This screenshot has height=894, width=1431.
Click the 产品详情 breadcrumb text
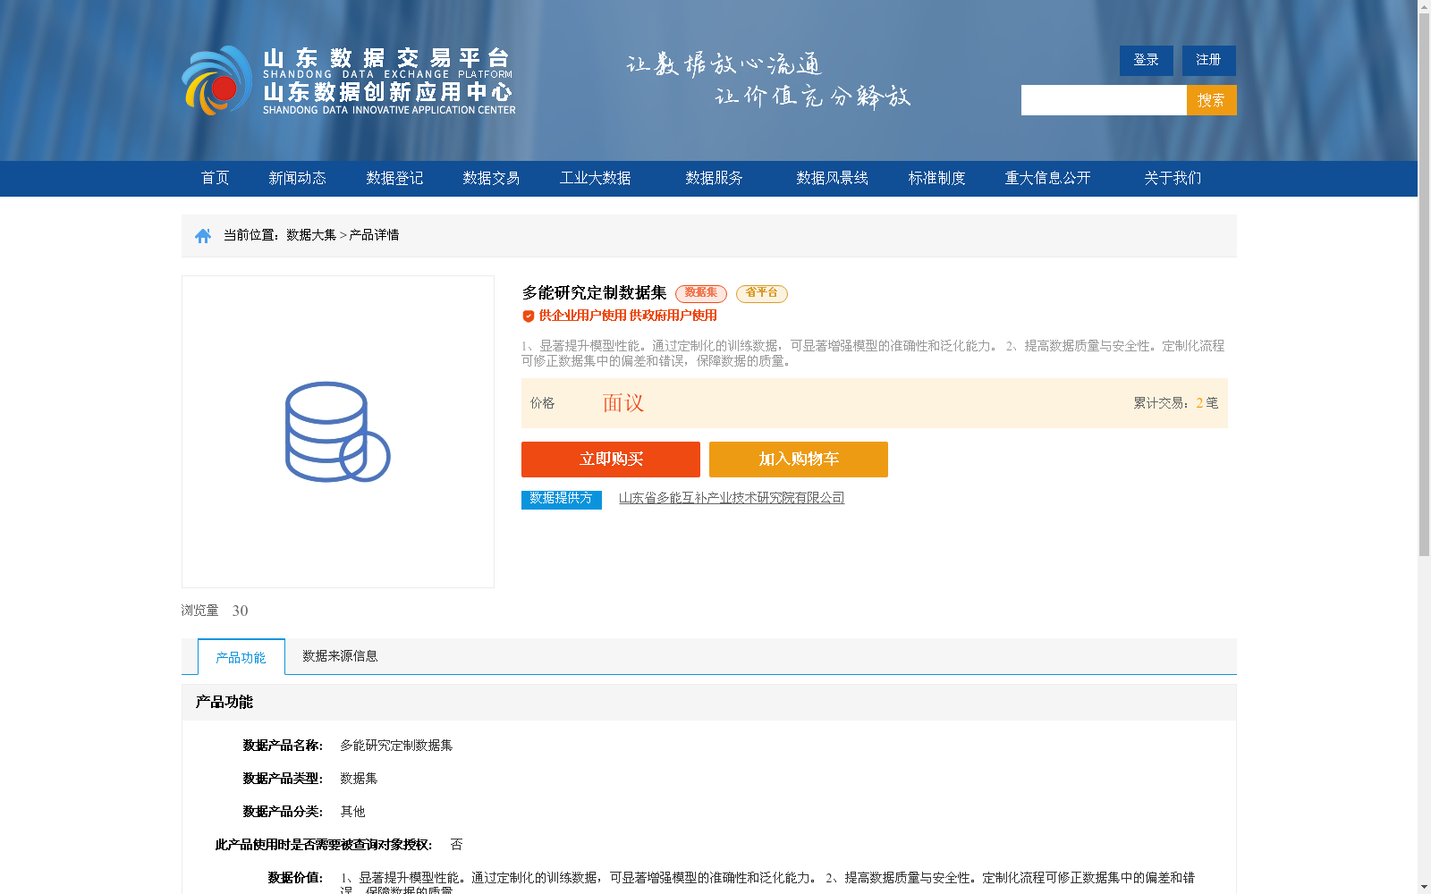(374, 235)
